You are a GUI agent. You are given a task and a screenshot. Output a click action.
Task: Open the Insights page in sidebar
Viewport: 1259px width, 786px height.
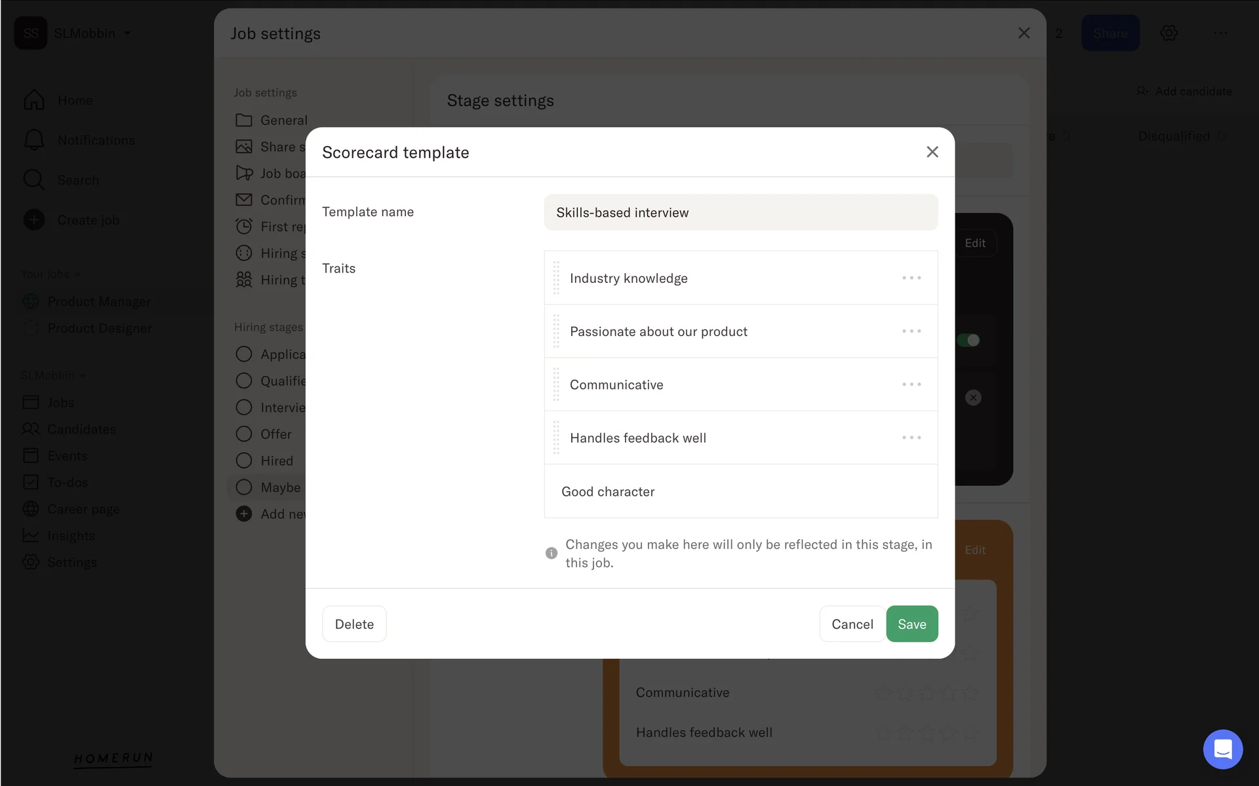pos(71,536)
